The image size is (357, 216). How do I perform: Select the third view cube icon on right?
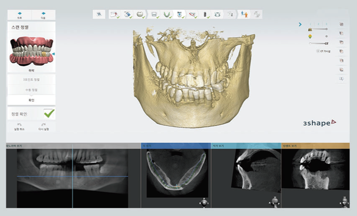(x=341, y=42)
